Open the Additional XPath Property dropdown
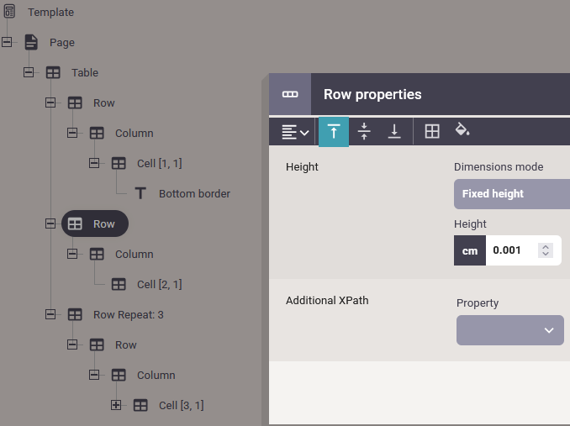The image size is (570, 426). click(509, 330)
